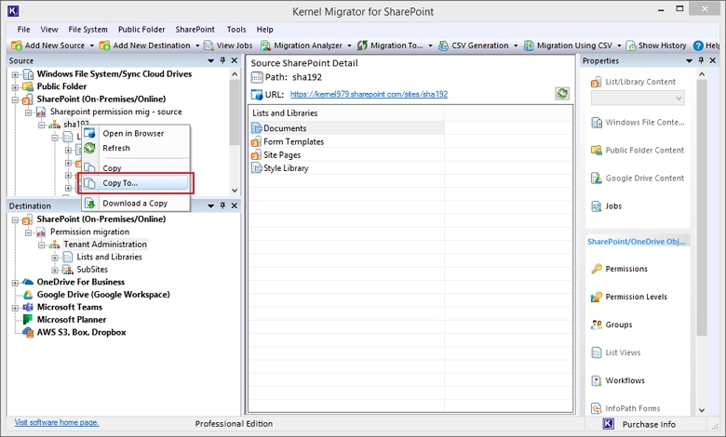Click the List Views icon
The image size is (726, 437).
[597, 352]
